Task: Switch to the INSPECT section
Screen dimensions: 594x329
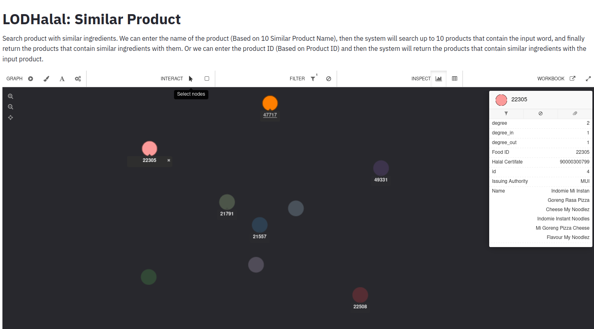Action: pyautogui.click(x=421, y=78)
